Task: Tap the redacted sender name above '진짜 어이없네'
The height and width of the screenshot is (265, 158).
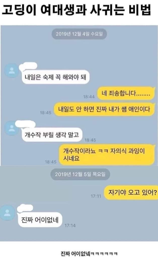Action: tap(25, 208)
